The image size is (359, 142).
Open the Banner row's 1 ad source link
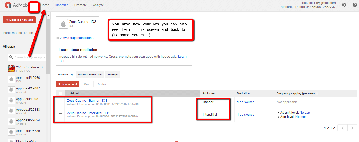pyautogui.click(x=245, y=102)
